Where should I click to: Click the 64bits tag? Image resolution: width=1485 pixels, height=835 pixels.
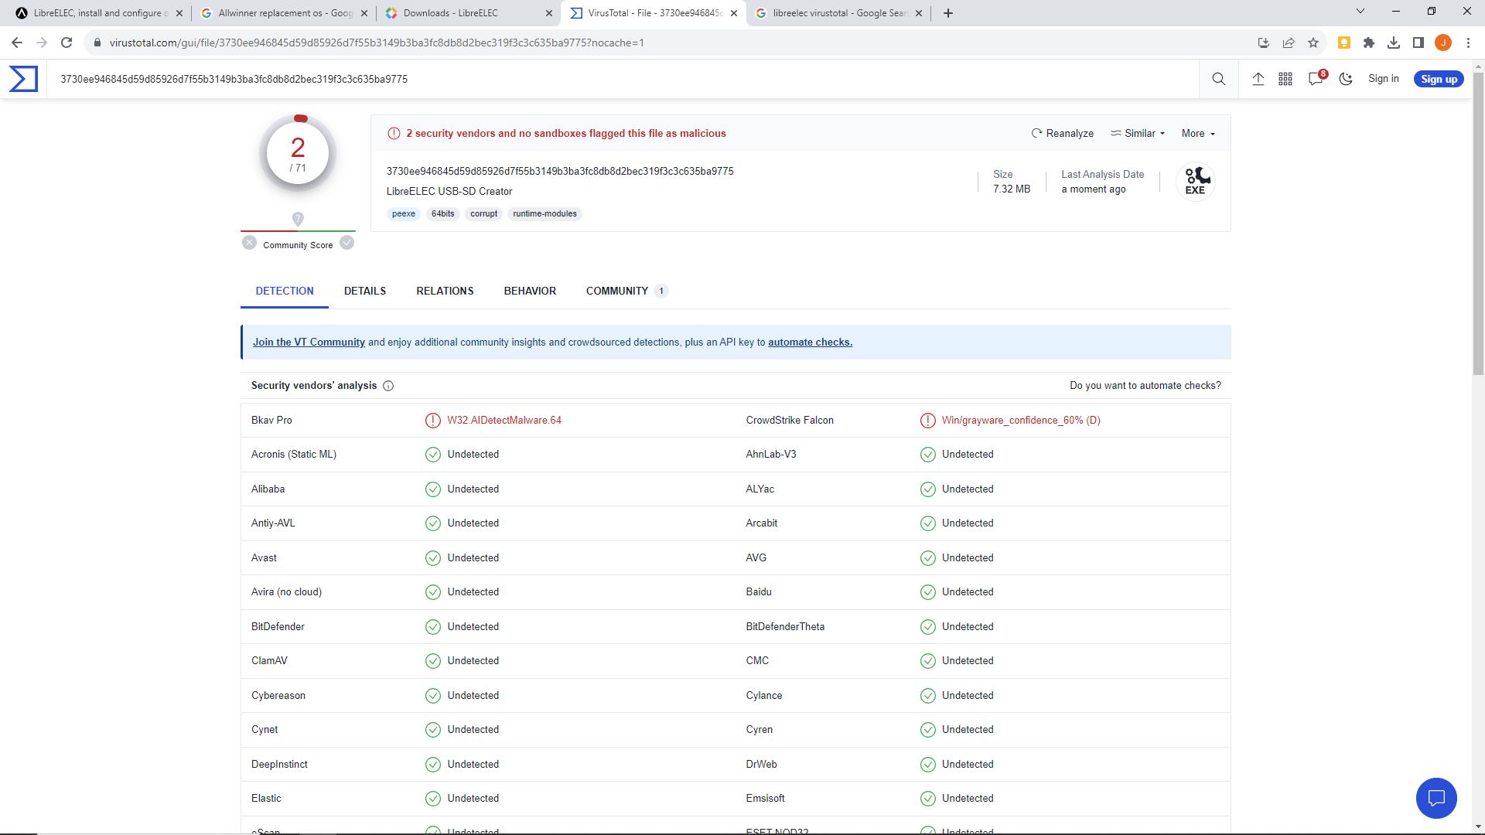[x=443, y=214]
